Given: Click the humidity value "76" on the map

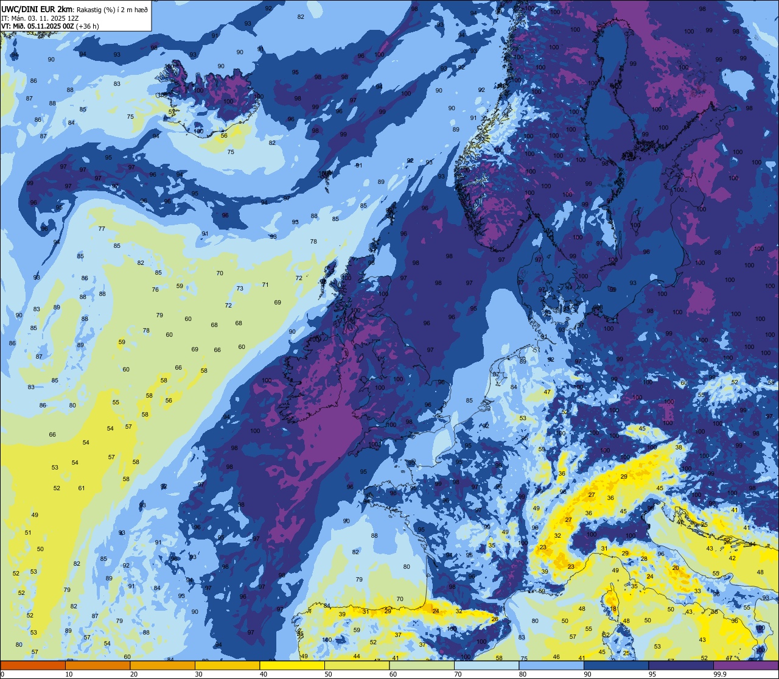Looking at the screenshot, I should [x=155, y=289].
